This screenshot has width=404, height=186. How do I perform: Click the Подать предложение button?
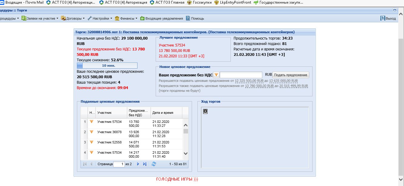pos(291,75)
